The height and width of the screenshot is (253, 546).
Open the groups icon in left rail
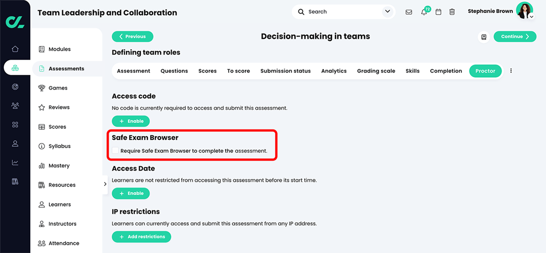click(15, 106)
